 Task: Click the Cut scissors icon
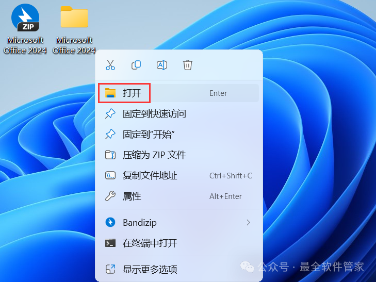110,65
